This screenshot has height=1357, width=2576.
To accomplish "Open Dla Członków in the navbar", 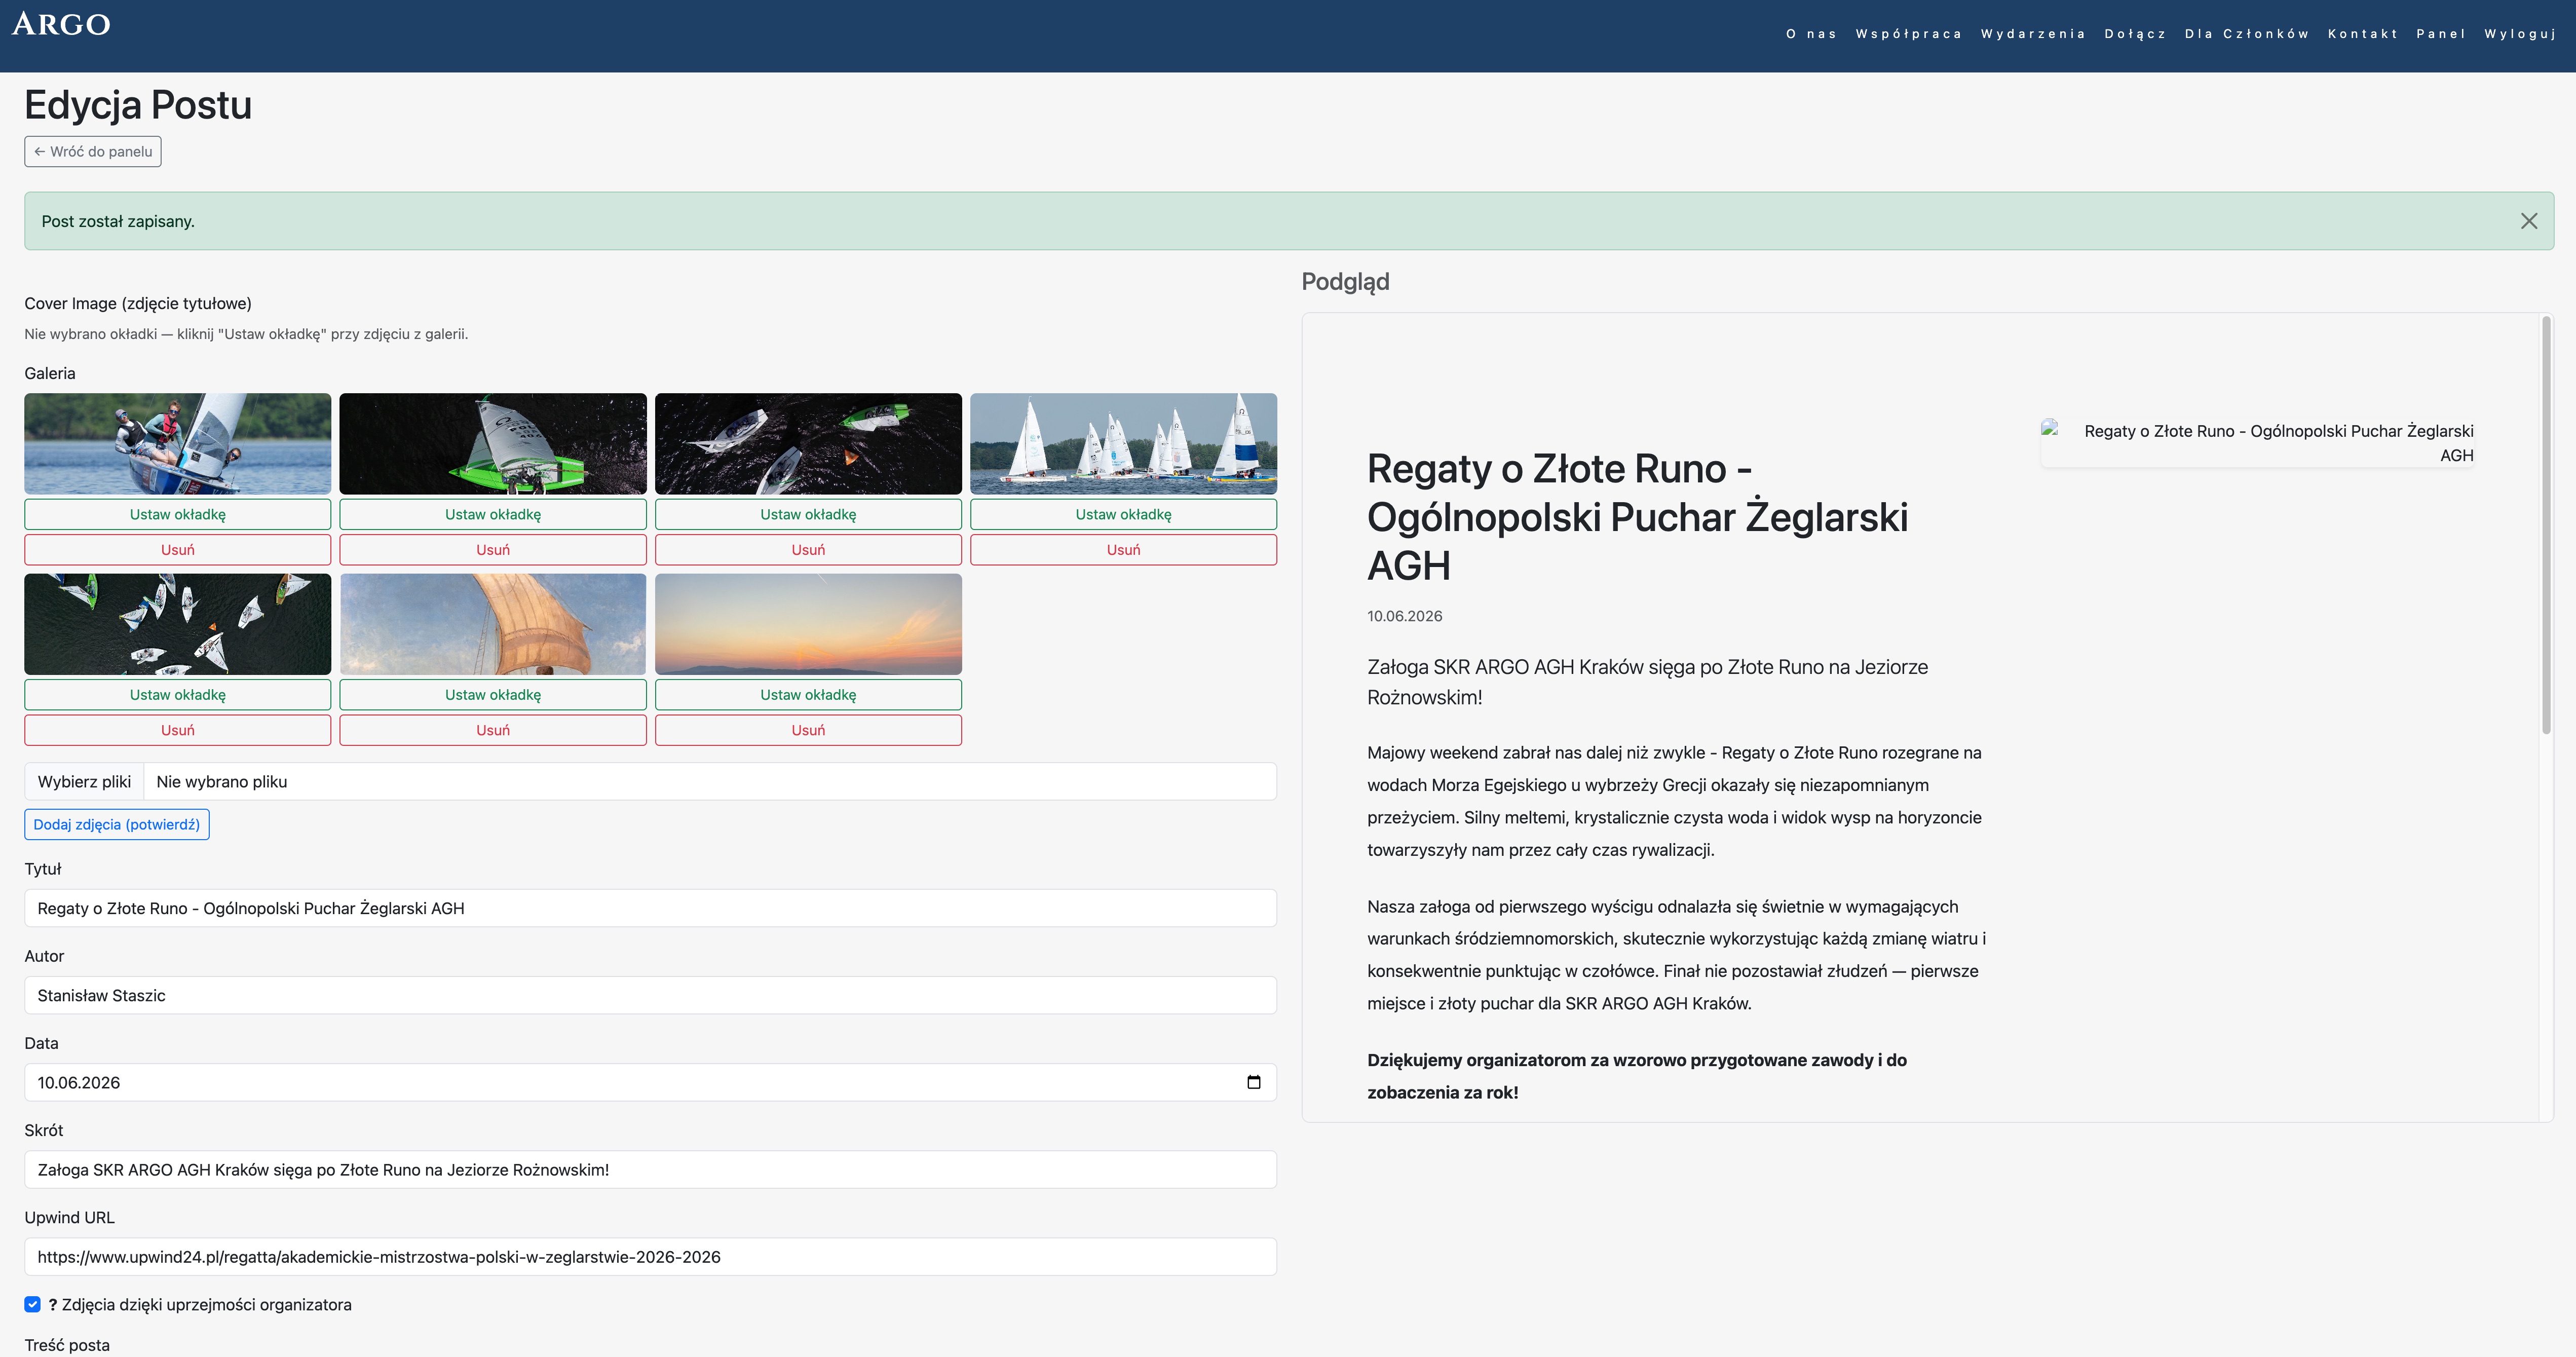I will (2247, 34).
